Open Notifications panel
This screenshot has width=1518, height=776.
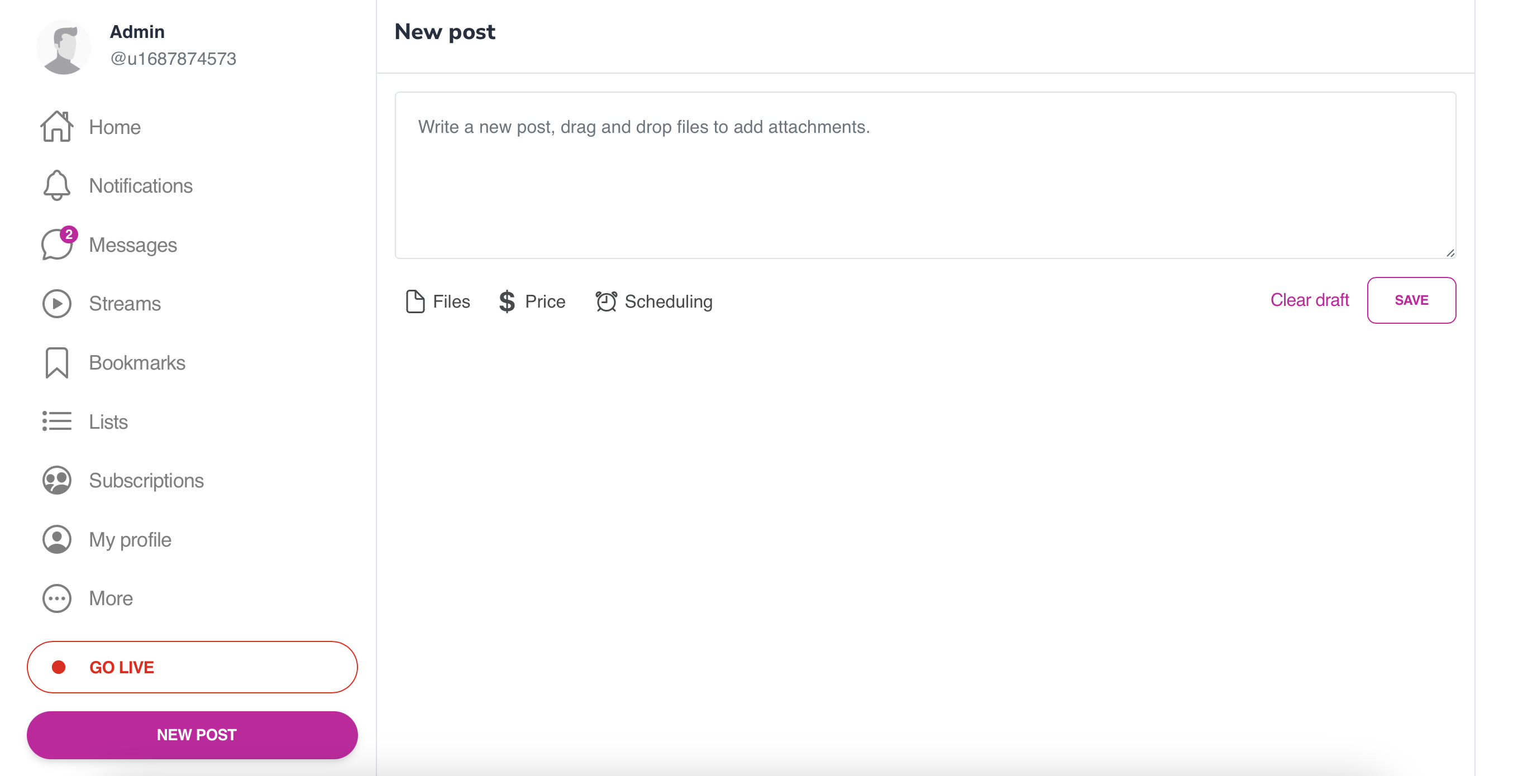coord(141,185)
